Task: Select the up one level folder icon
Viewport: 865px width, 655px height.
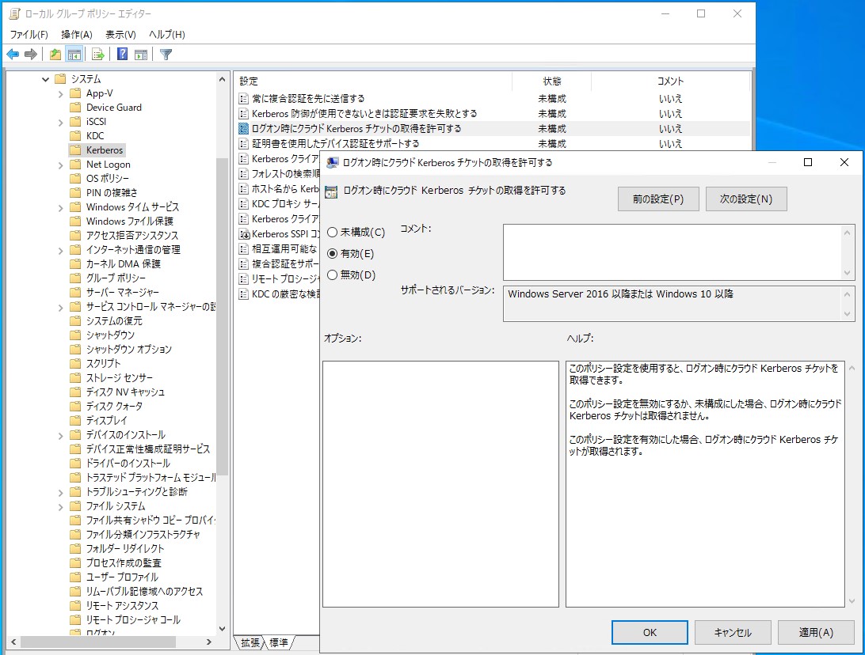Action: point(54,54)
